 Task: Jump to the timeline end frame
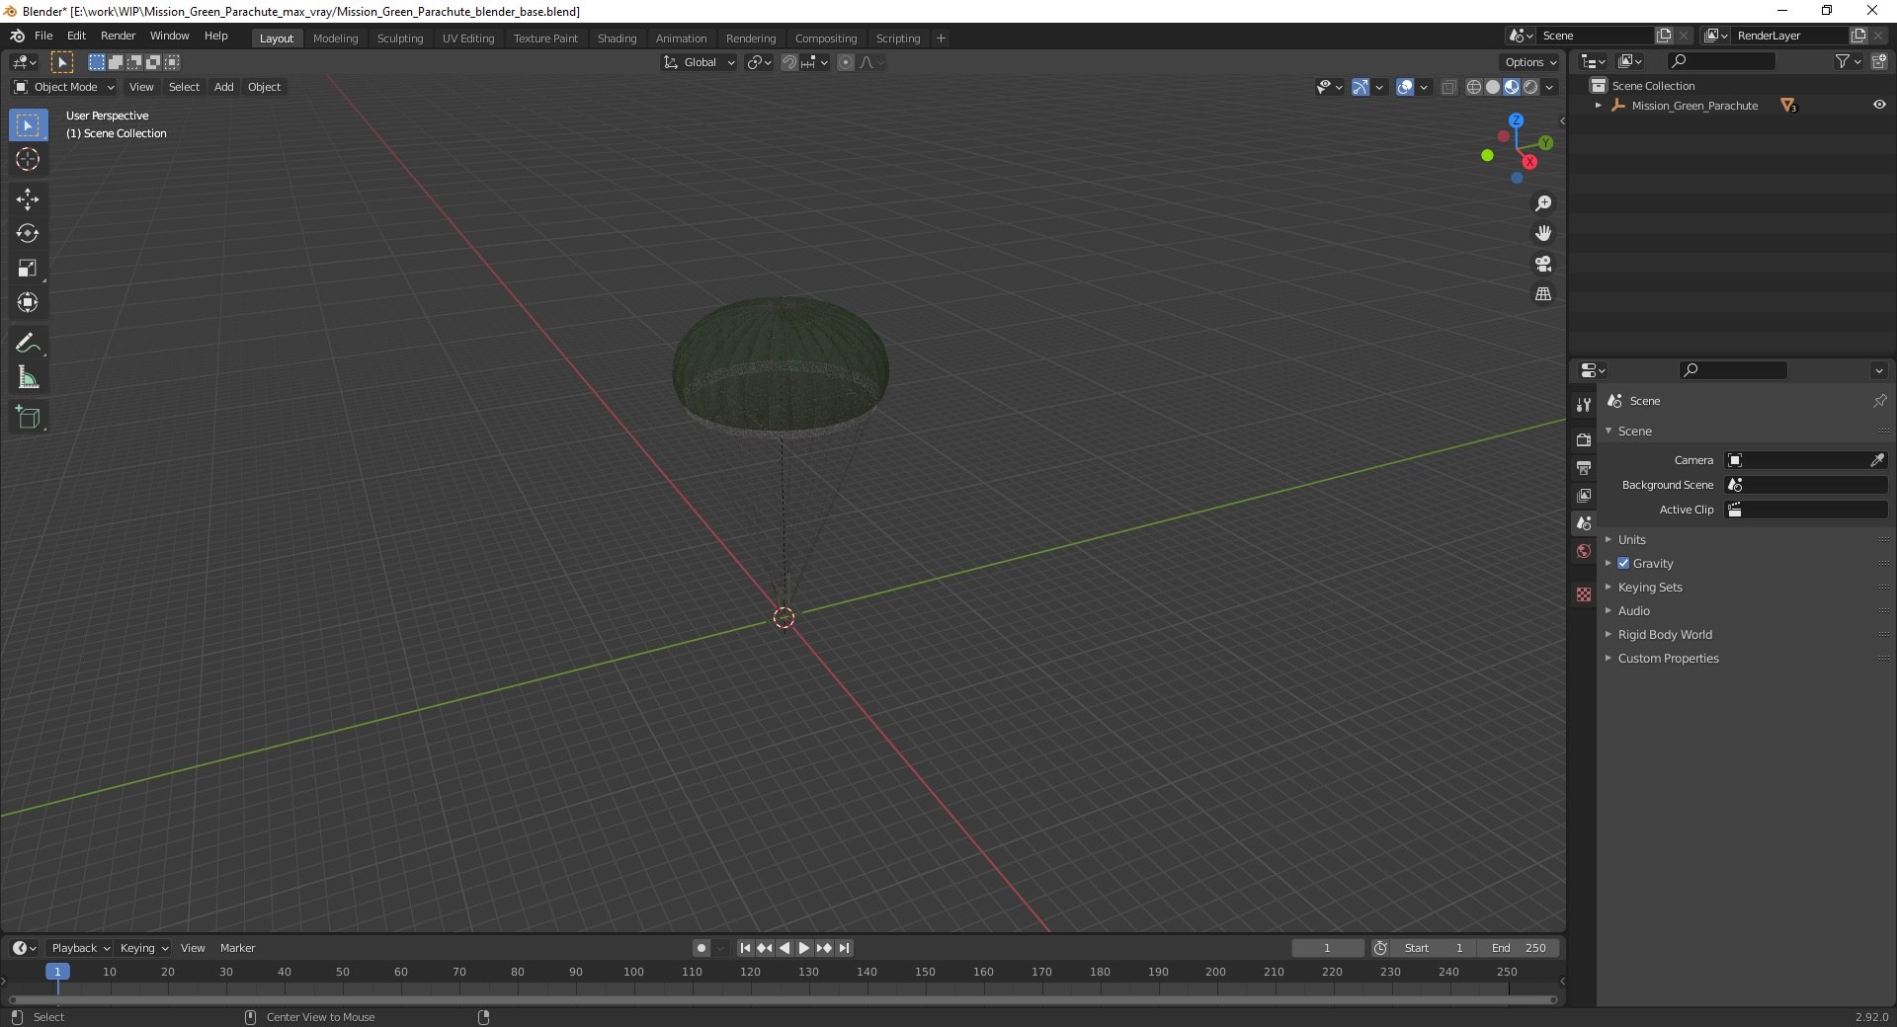coord(844,948)
